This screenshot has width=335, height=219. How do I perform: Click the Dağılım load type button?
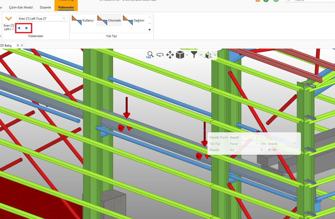pos(134,20)
